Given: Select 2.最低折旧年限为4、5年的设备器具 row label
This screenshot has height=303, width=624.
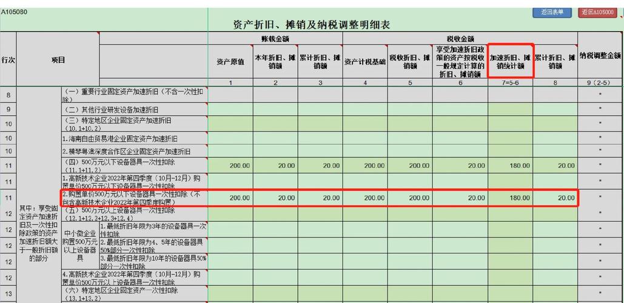Looking at the screenshot, I should (x=153, y=245).
